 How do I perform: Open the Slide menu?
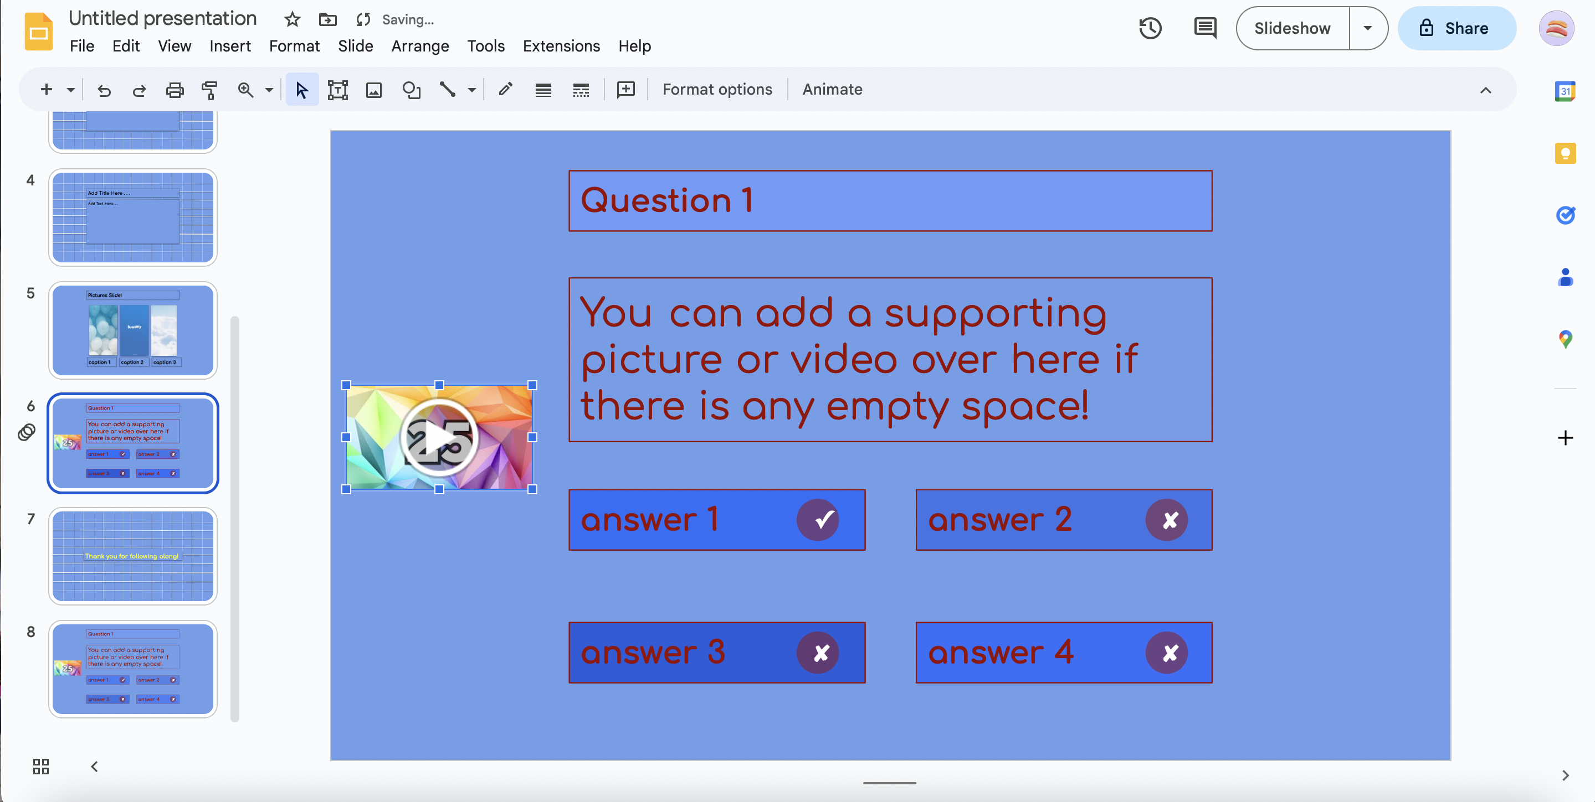click(x=356, y=46)
